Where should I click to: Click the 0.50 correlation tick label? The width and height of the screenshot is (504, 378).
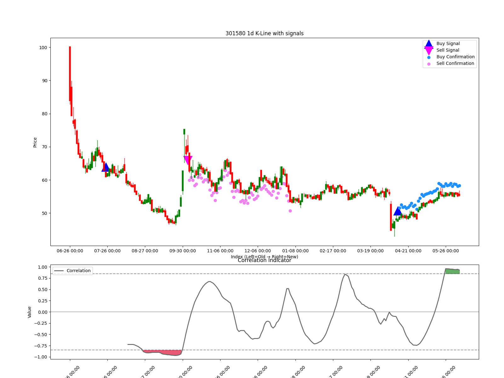pos(42,290)
